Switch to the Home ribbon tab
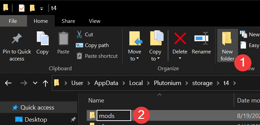Screen dimensions: 260x125 [x=41, y=21]
